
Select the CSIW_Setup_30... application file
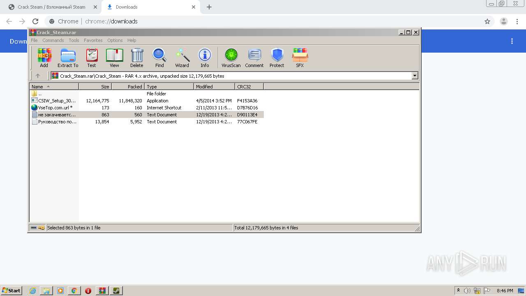click(147, 101)
